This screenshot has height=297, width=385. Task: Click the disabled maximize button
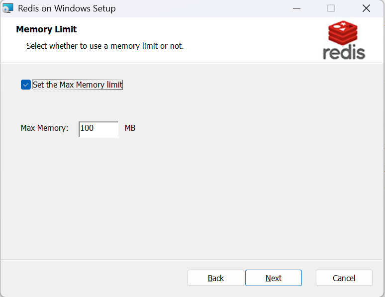[x=331, y=8]
